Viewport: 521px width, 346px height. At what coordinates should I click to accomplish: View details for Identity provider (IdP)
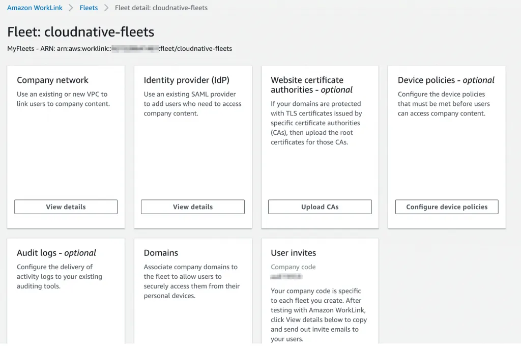coord(193,207)
